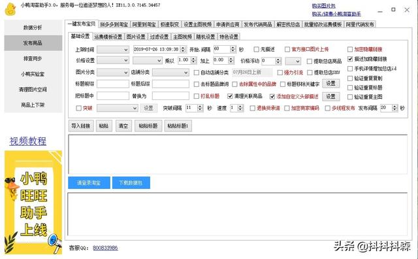Click the 小鸭旺旺助手上线 banner
The width and height of the screenshot is (418, 259).
33,202
